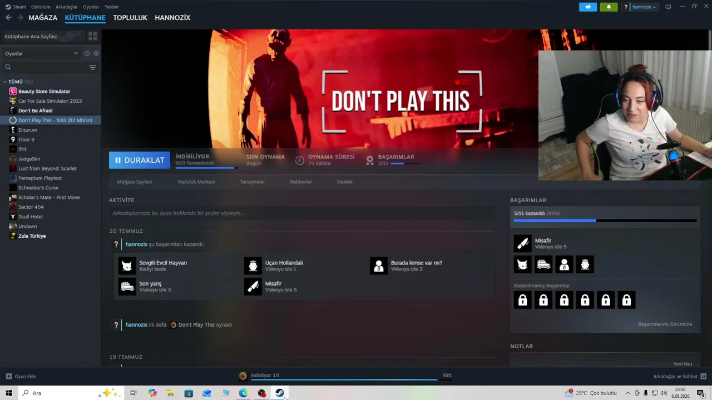Click the question mark help icon
This screenshot has height=400, width=712.
(x=626, y=7)
